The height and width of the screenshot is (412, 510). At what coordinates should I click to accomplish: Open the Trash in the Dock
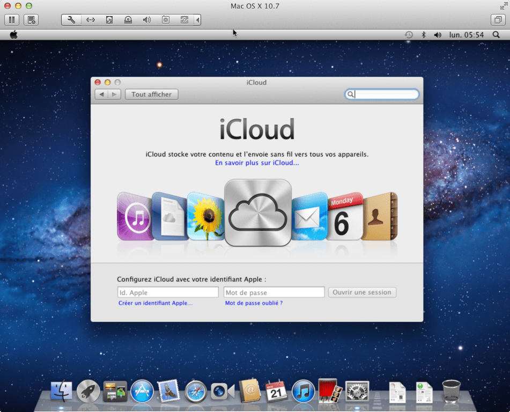452,391
